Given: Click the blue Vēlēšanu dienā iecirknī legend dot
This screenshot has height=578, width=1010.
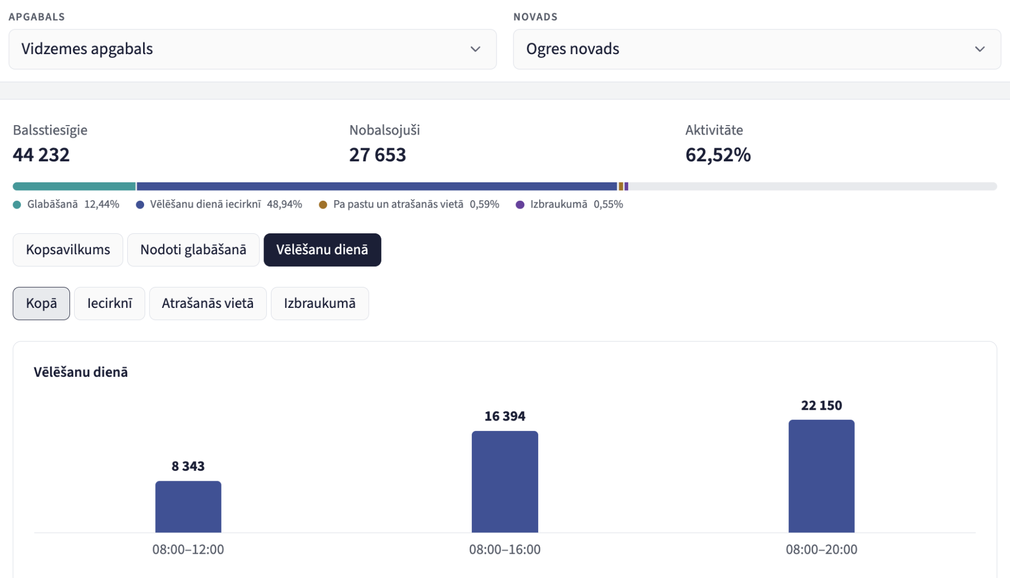Looking at the screenshot, I should [x=140, y=204].
